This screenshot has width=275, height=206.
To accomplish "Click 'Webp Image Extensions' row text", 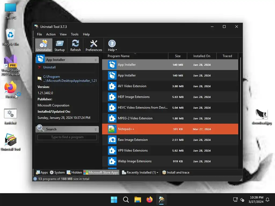I will click(135, 161).
